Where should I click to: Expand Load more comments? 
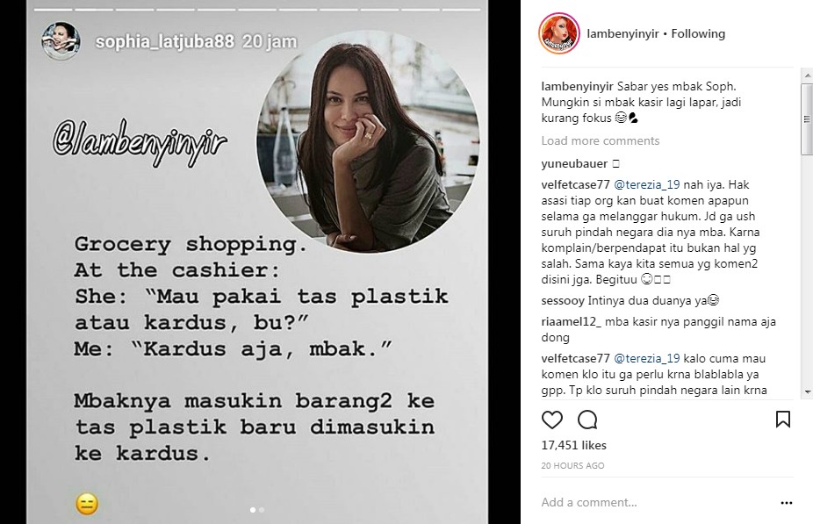click(600, 140)
